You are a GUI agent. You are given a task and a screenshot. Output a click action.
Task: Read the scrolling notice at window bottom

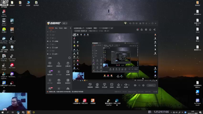(66, 92)
